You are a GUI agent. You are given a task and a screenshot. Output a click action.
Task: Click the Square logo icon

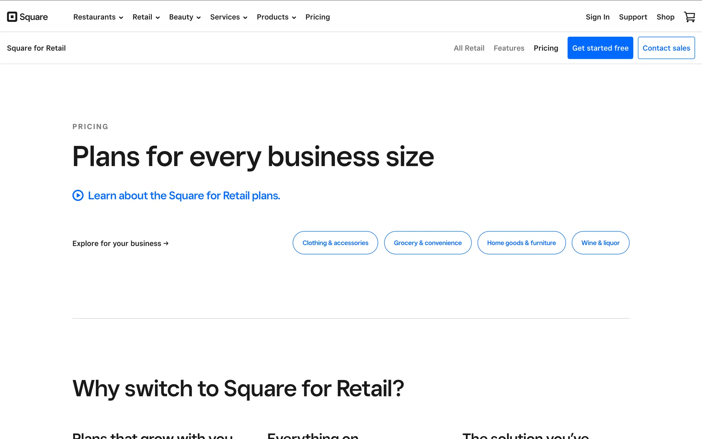point(12,17)
